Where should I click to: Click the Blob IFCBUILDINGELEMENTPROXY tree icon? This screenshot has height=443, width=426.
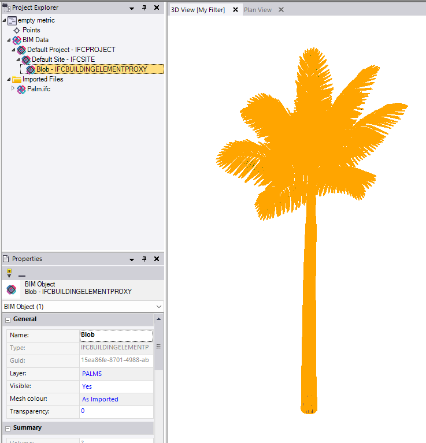(x=31, y=69)
